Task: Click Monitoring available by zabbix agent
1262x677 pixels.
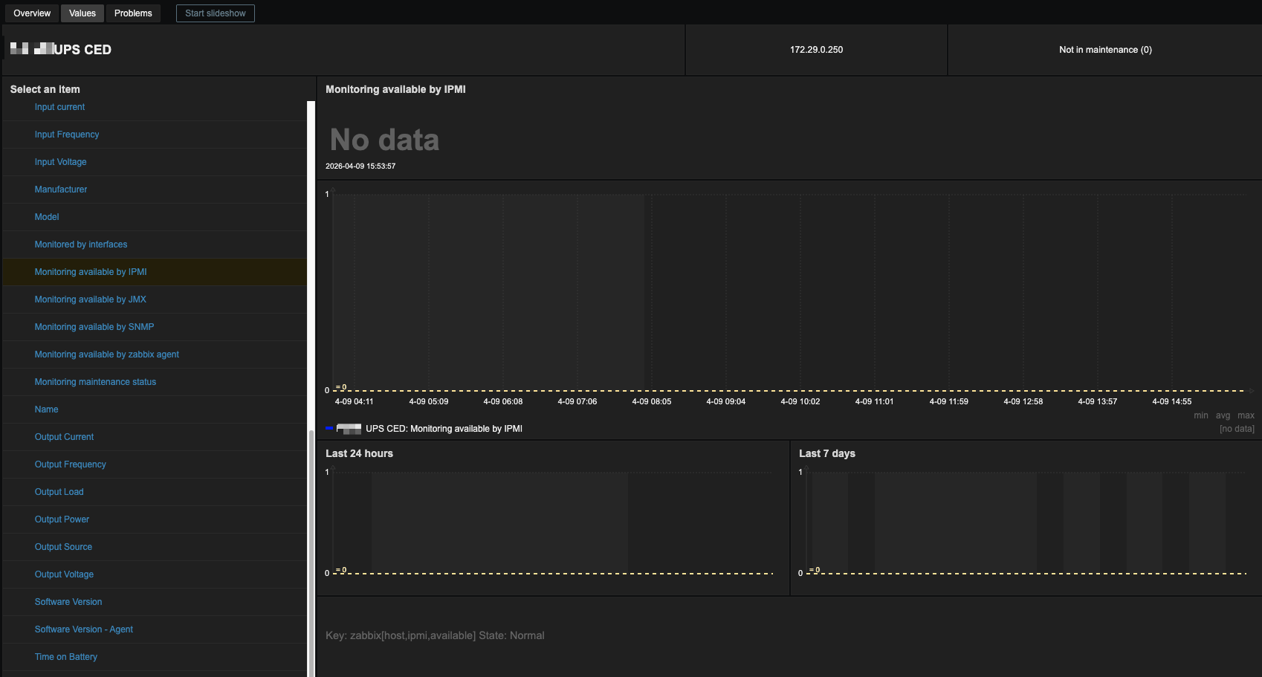Action: (107, 354)
